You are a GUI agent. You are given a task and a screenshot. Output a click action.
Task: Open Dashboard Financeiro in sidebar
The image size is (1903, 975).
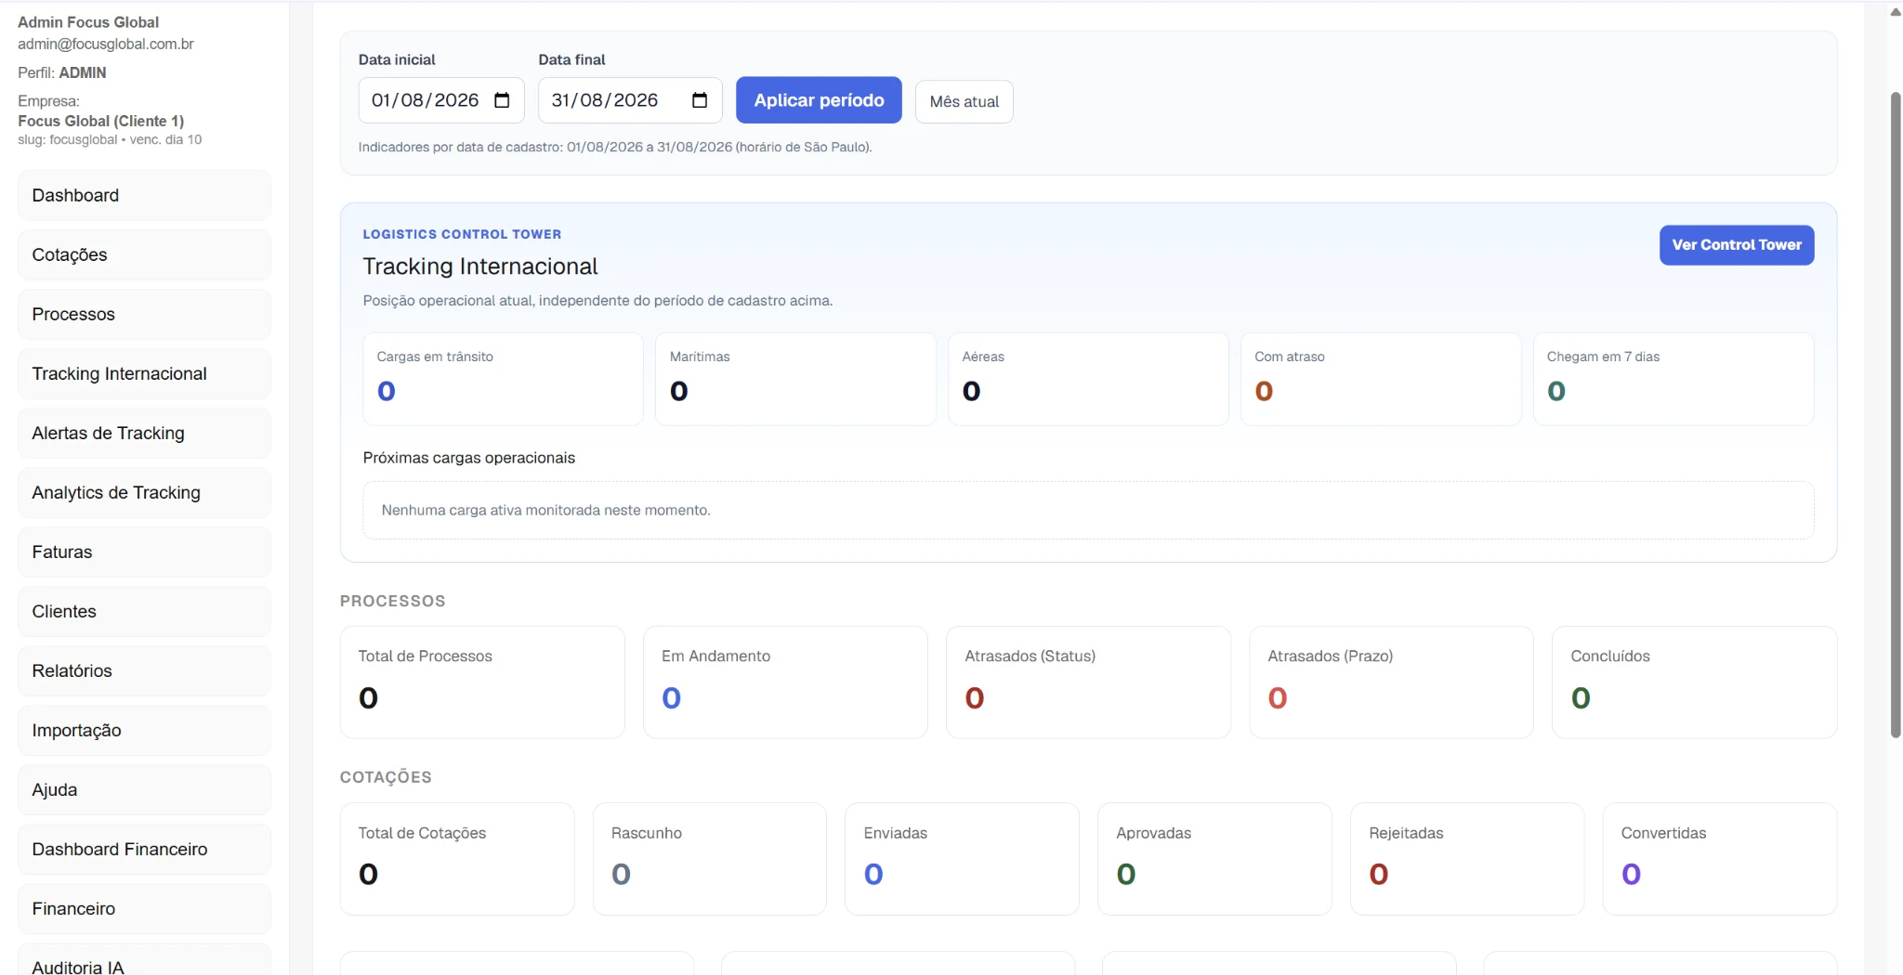[x=144, y=849]
